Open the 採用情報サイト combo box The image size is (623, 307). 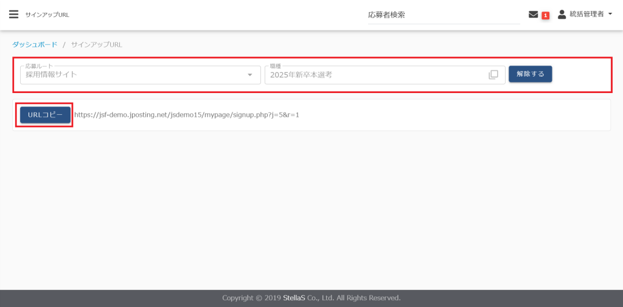pyautogui.click(x=134, y=75)
